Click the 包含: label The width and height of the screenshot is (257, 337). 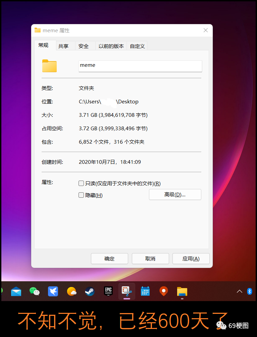pyautogui.click(x=47, y=142)
